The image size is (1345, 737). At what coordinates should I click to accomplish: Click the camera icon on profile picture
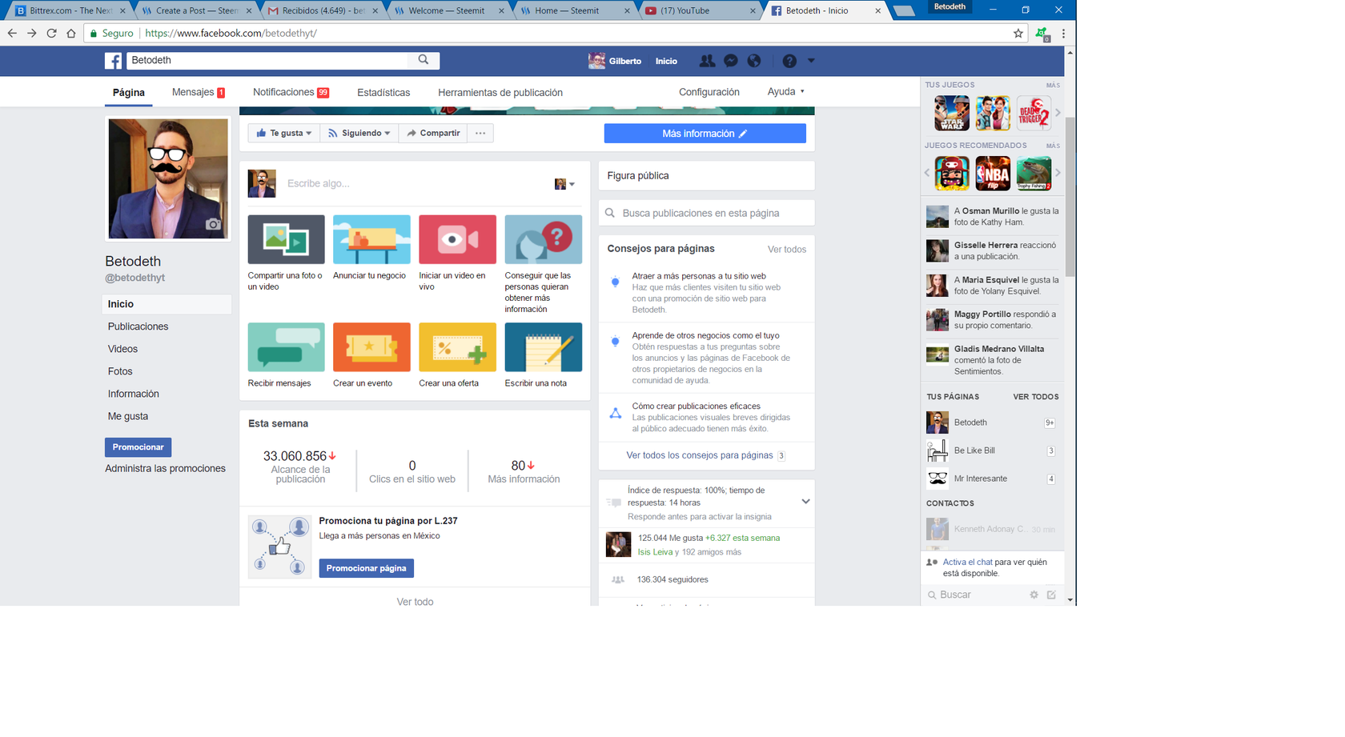coord(213,224)
